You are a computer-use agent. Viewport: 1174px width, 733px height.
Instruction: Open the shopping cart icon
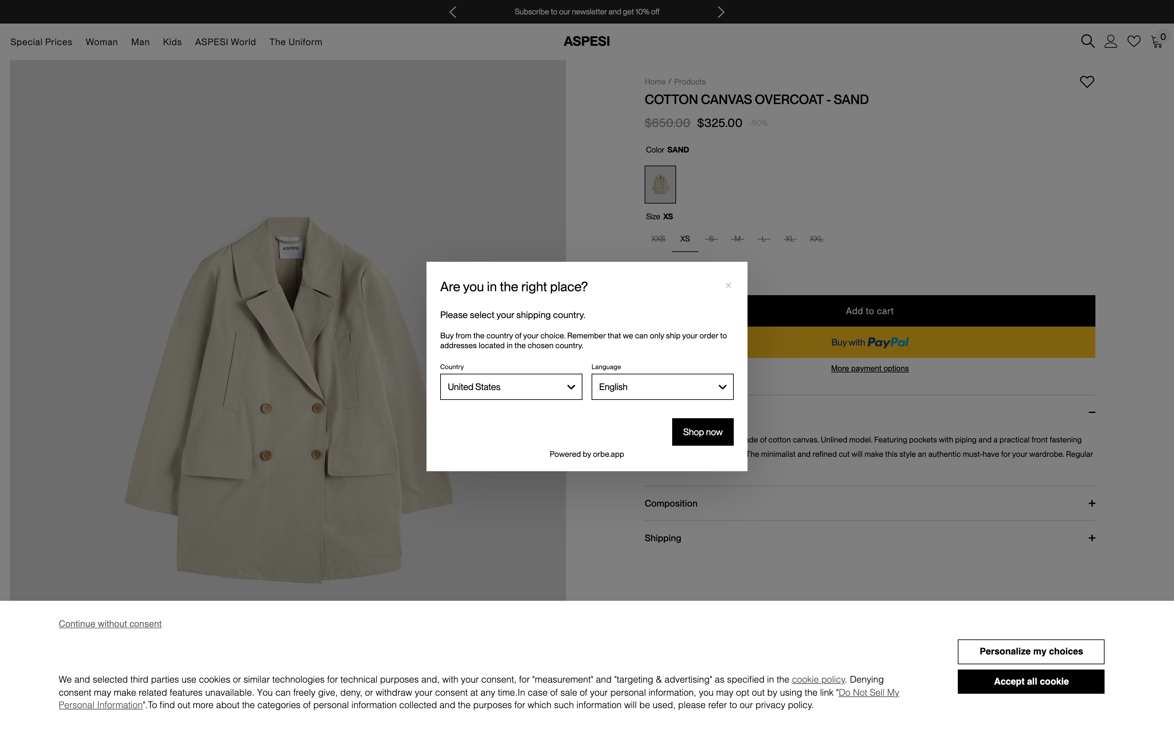click(x=1157, y=42)
